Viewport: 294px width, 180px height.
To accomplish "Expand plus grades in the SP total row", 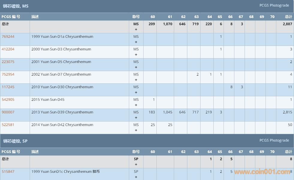I will click(136, 164).
